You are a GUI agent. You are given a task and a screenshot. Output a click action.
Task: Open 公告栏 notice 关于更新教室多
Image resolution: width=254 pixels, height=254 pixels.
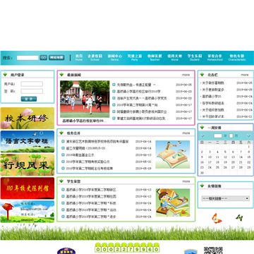[x=214, y=90]
